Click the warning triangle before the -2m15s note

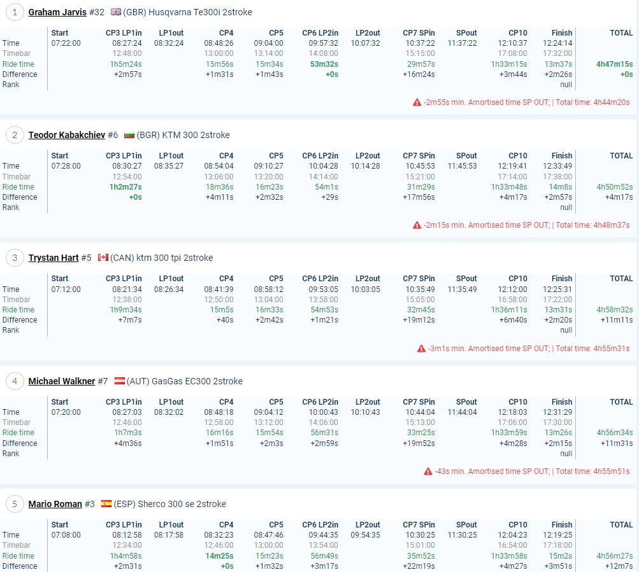[x=417, y=225]
